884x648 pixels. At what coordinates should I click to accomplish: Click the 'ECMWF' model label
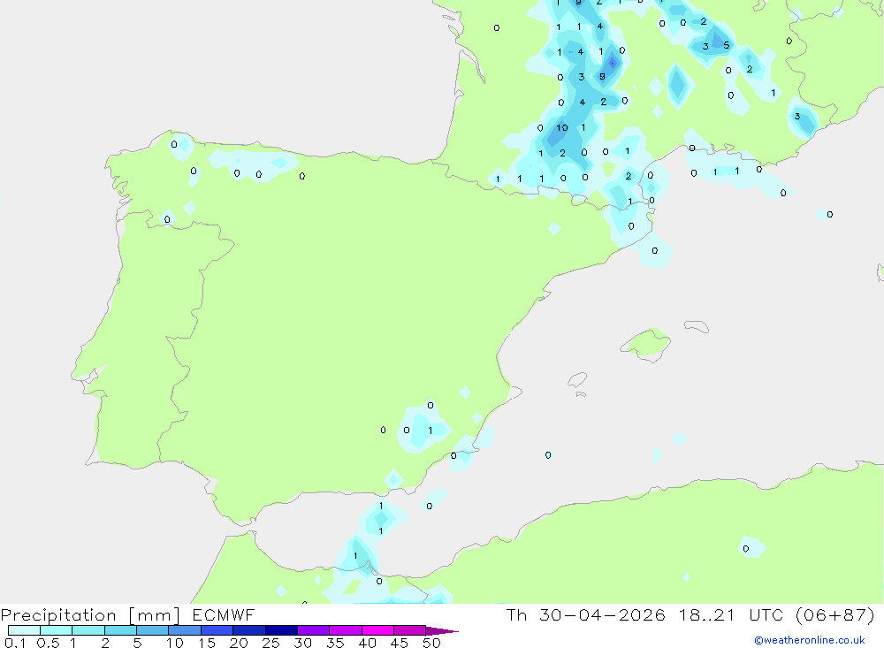tap(224, 615)
